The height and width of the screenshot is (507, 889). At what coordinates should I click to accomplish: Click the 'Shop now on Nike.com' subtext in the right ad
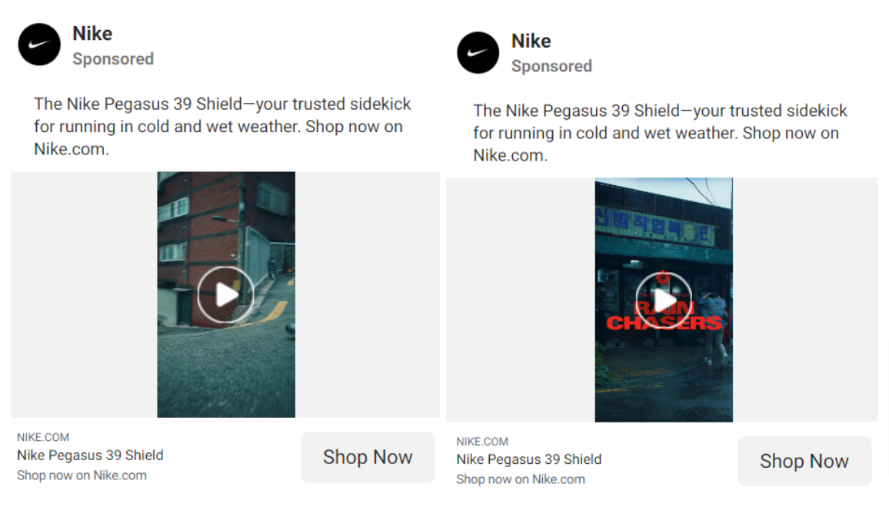(x=521, y=479)
